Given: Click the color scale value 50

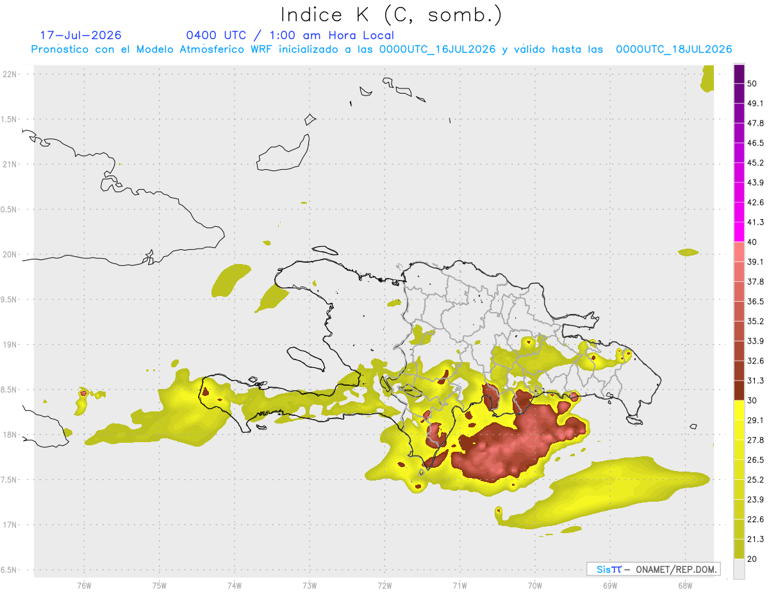Looking at the screenshot, I should tap(752, 83).
